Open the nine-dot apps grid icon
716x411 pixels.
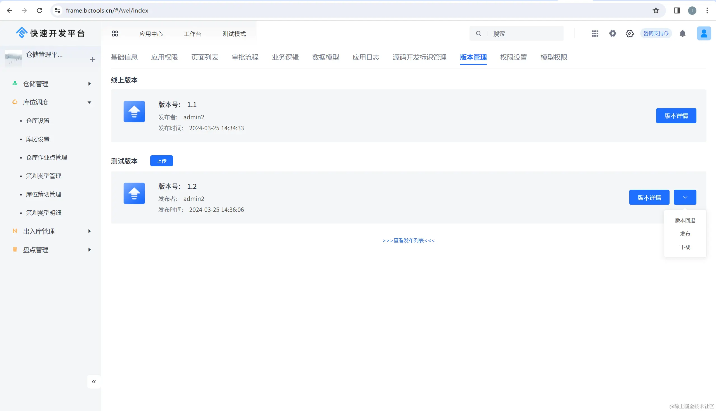[x=595, y=34]
